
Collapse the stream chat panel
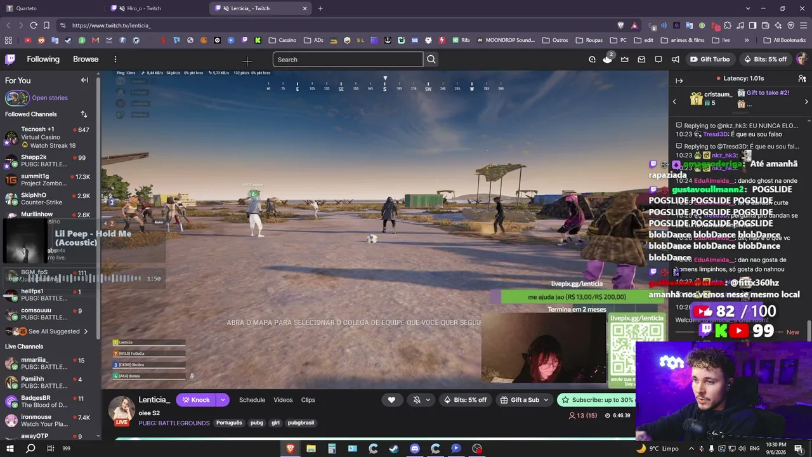[679, 81]
